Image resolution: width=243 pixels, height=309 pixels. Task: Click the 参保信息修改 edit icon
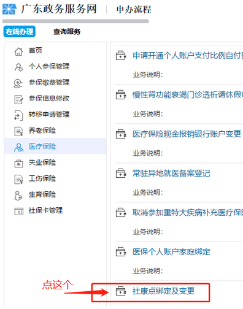coord(18,99)
